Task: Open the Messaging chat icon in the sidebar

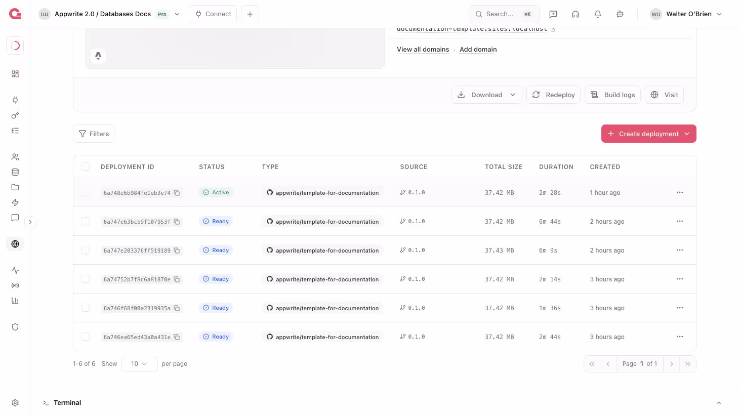Action: point(15,218)
